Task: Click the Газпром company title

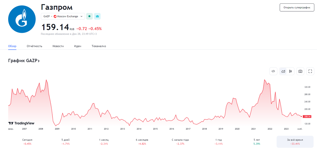Action: pos(57,7)
